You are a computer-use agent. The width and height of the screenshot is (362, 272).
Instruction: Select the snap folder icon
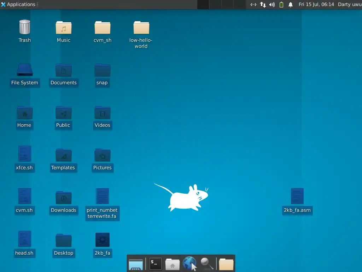tap(102, 70)
